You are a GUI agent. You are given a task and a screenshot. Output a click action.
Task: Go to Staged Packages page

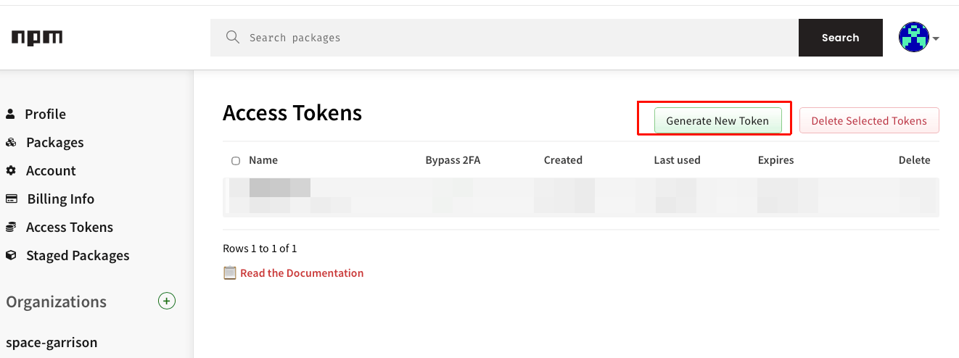coord(78,255)
